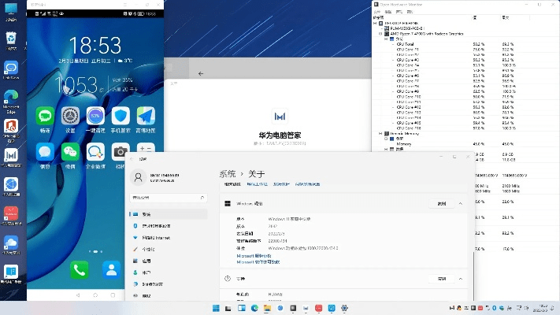Launch the green Phone dialer in the dock
Screen dimensions: 560x315
click(x=80, y=270)
